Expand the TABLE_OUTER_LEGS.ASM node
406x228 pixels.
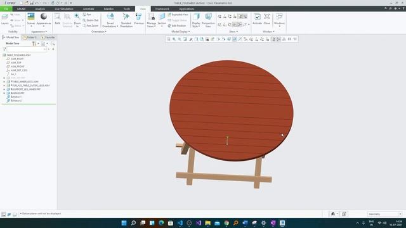pos(4,85)
